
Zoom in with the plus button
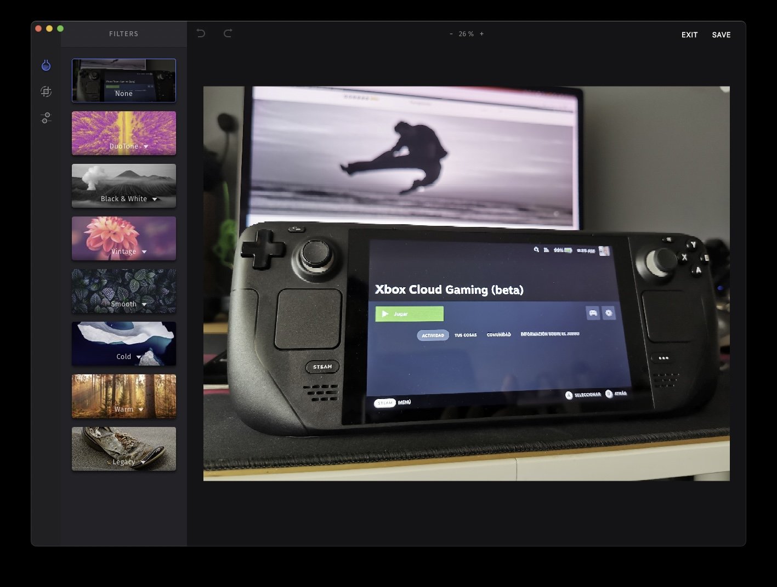coord(481,34)
